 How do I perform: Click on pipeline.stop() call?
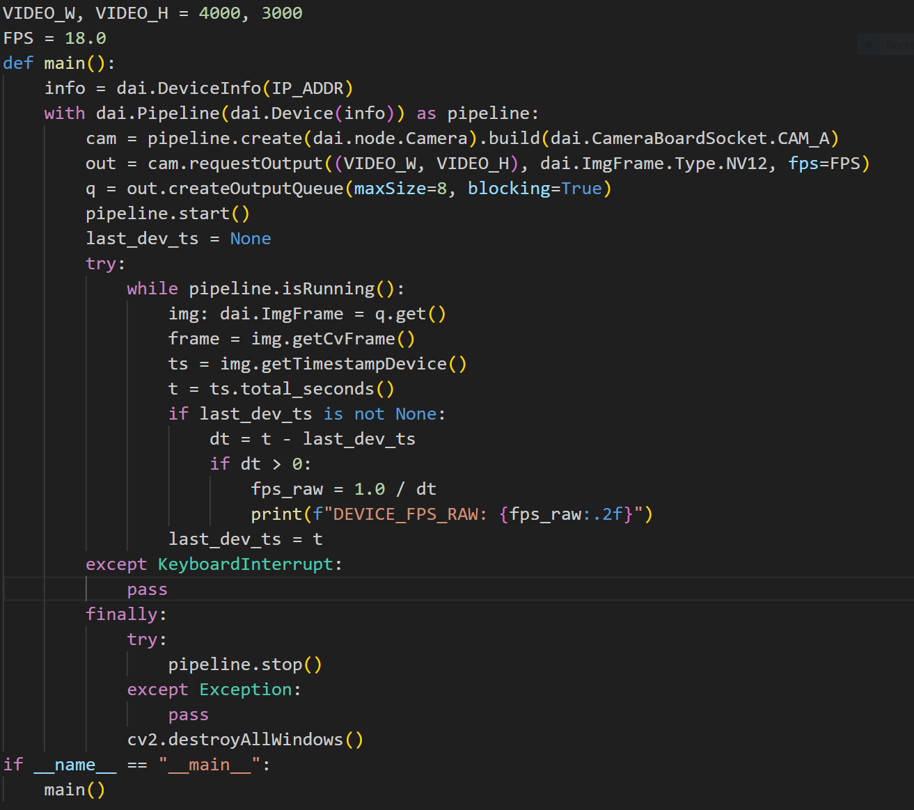(x=244, y=665)
